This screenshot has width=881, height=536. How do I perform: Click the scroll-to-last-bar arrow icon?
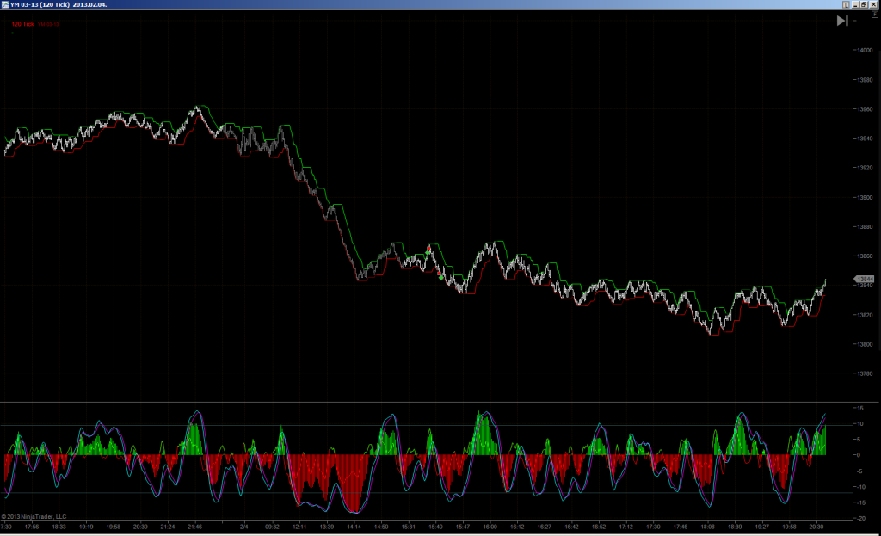(842, 21)
